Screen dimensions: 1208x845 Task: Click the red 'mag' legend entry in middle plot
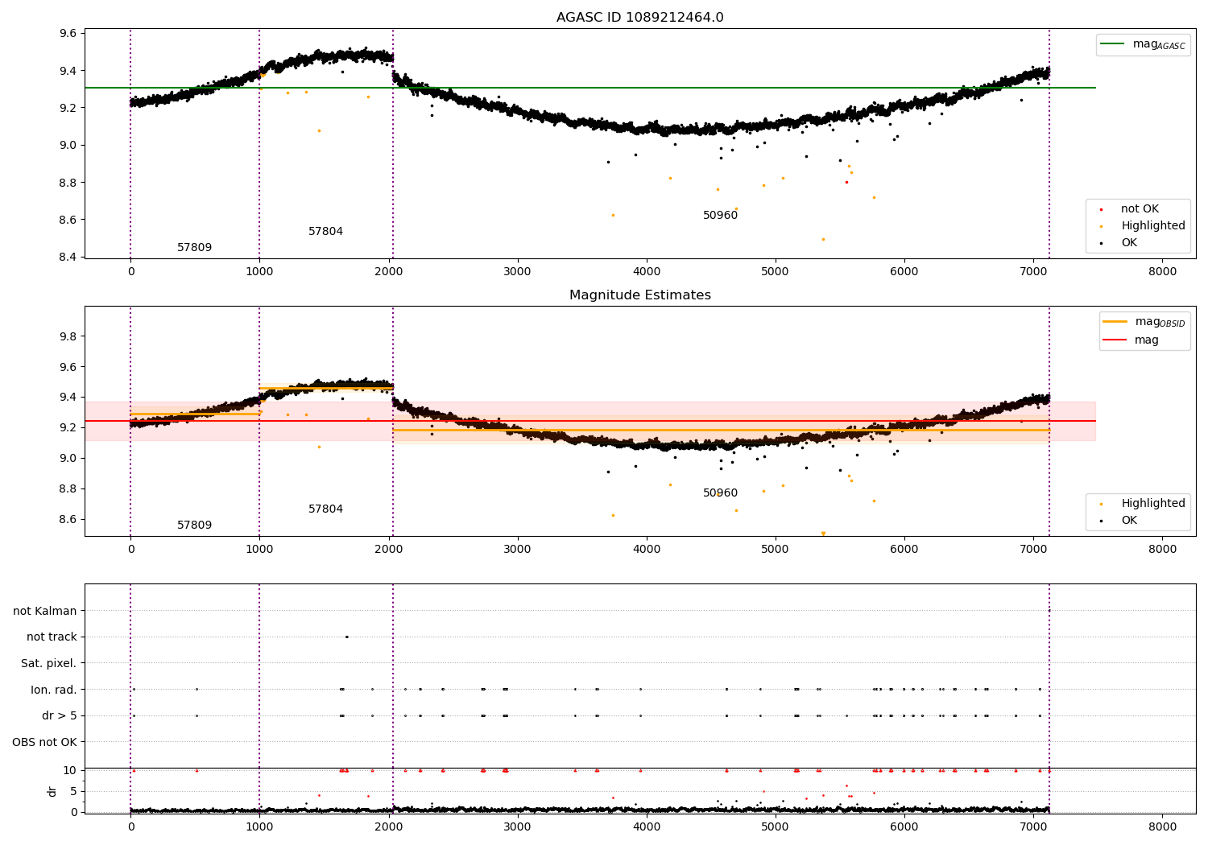(1131, 340)
